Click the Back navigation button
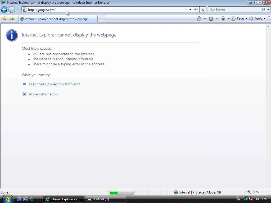271x203 pixels. pos(4,10)
